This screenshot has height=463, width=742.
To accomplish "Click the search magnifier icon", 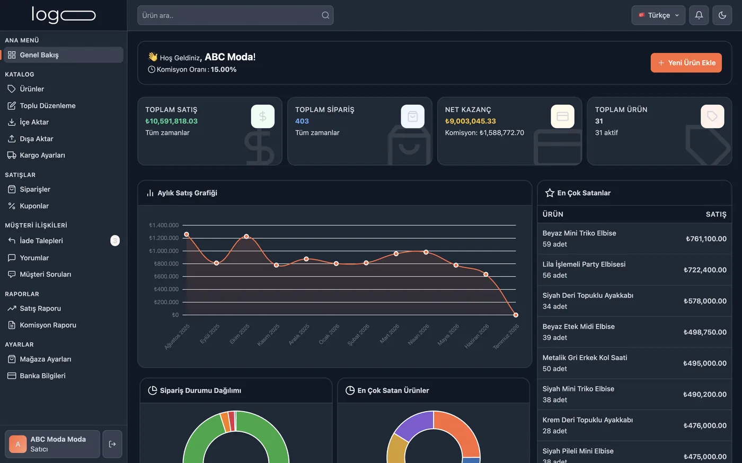I will [x=325, y=15].
